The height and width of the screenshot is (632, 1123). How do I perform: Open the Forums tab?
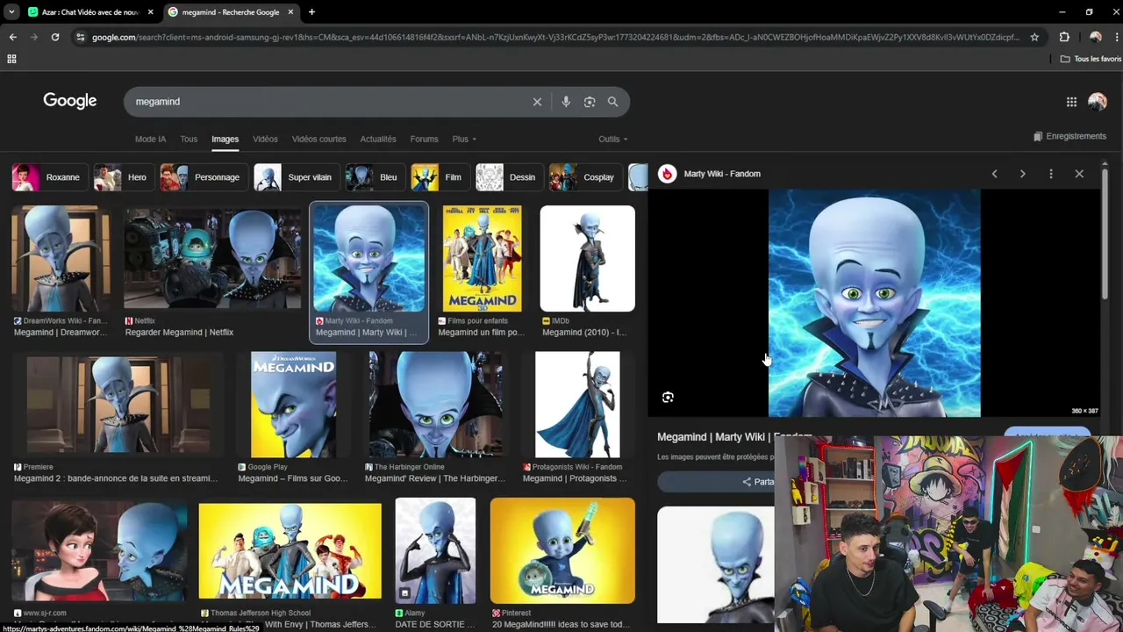point(424,139)
